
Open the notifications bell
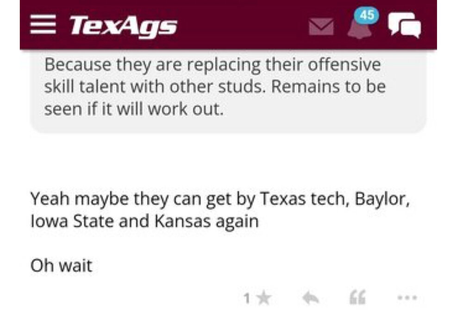pos(359,29)
